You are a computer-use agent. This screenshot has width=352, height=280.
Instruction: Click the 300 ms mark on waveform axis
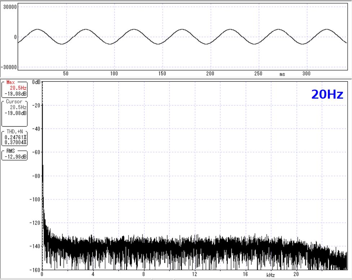click(306, 73)
